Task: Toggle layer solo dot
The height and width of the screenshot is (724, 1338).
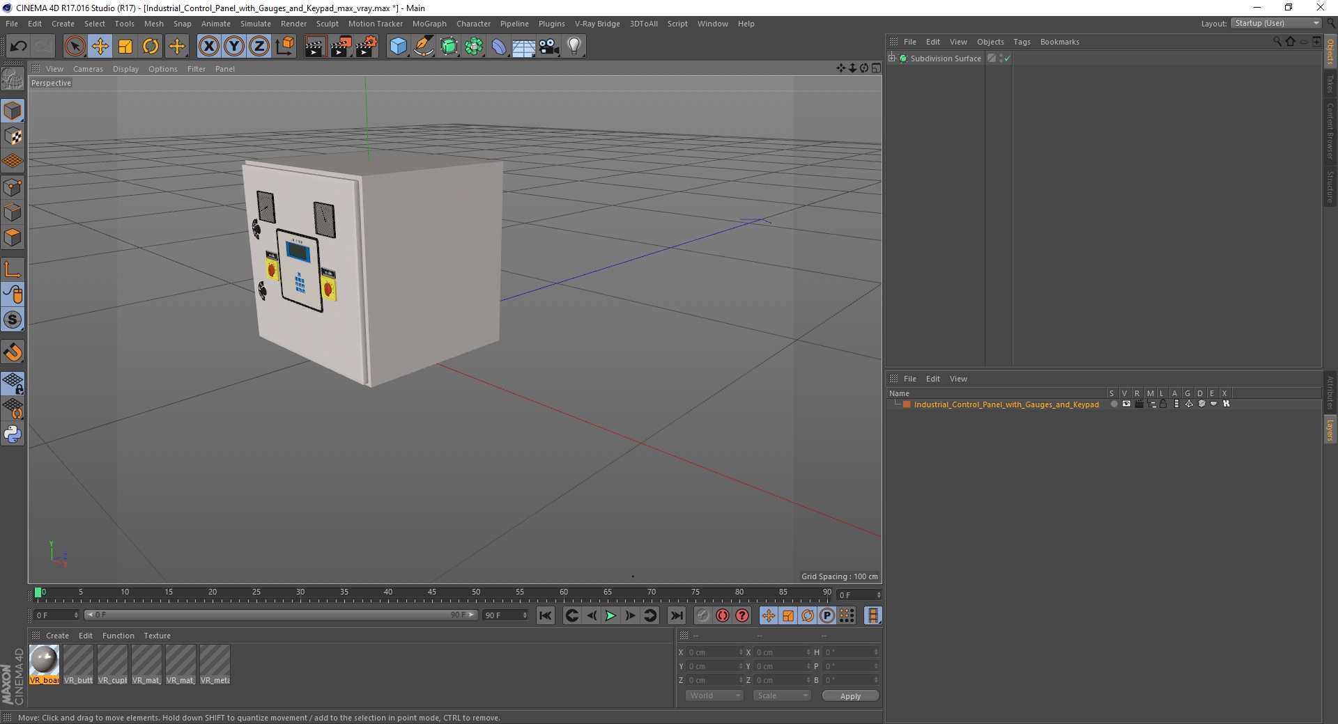Action: tap(1114, 404)
